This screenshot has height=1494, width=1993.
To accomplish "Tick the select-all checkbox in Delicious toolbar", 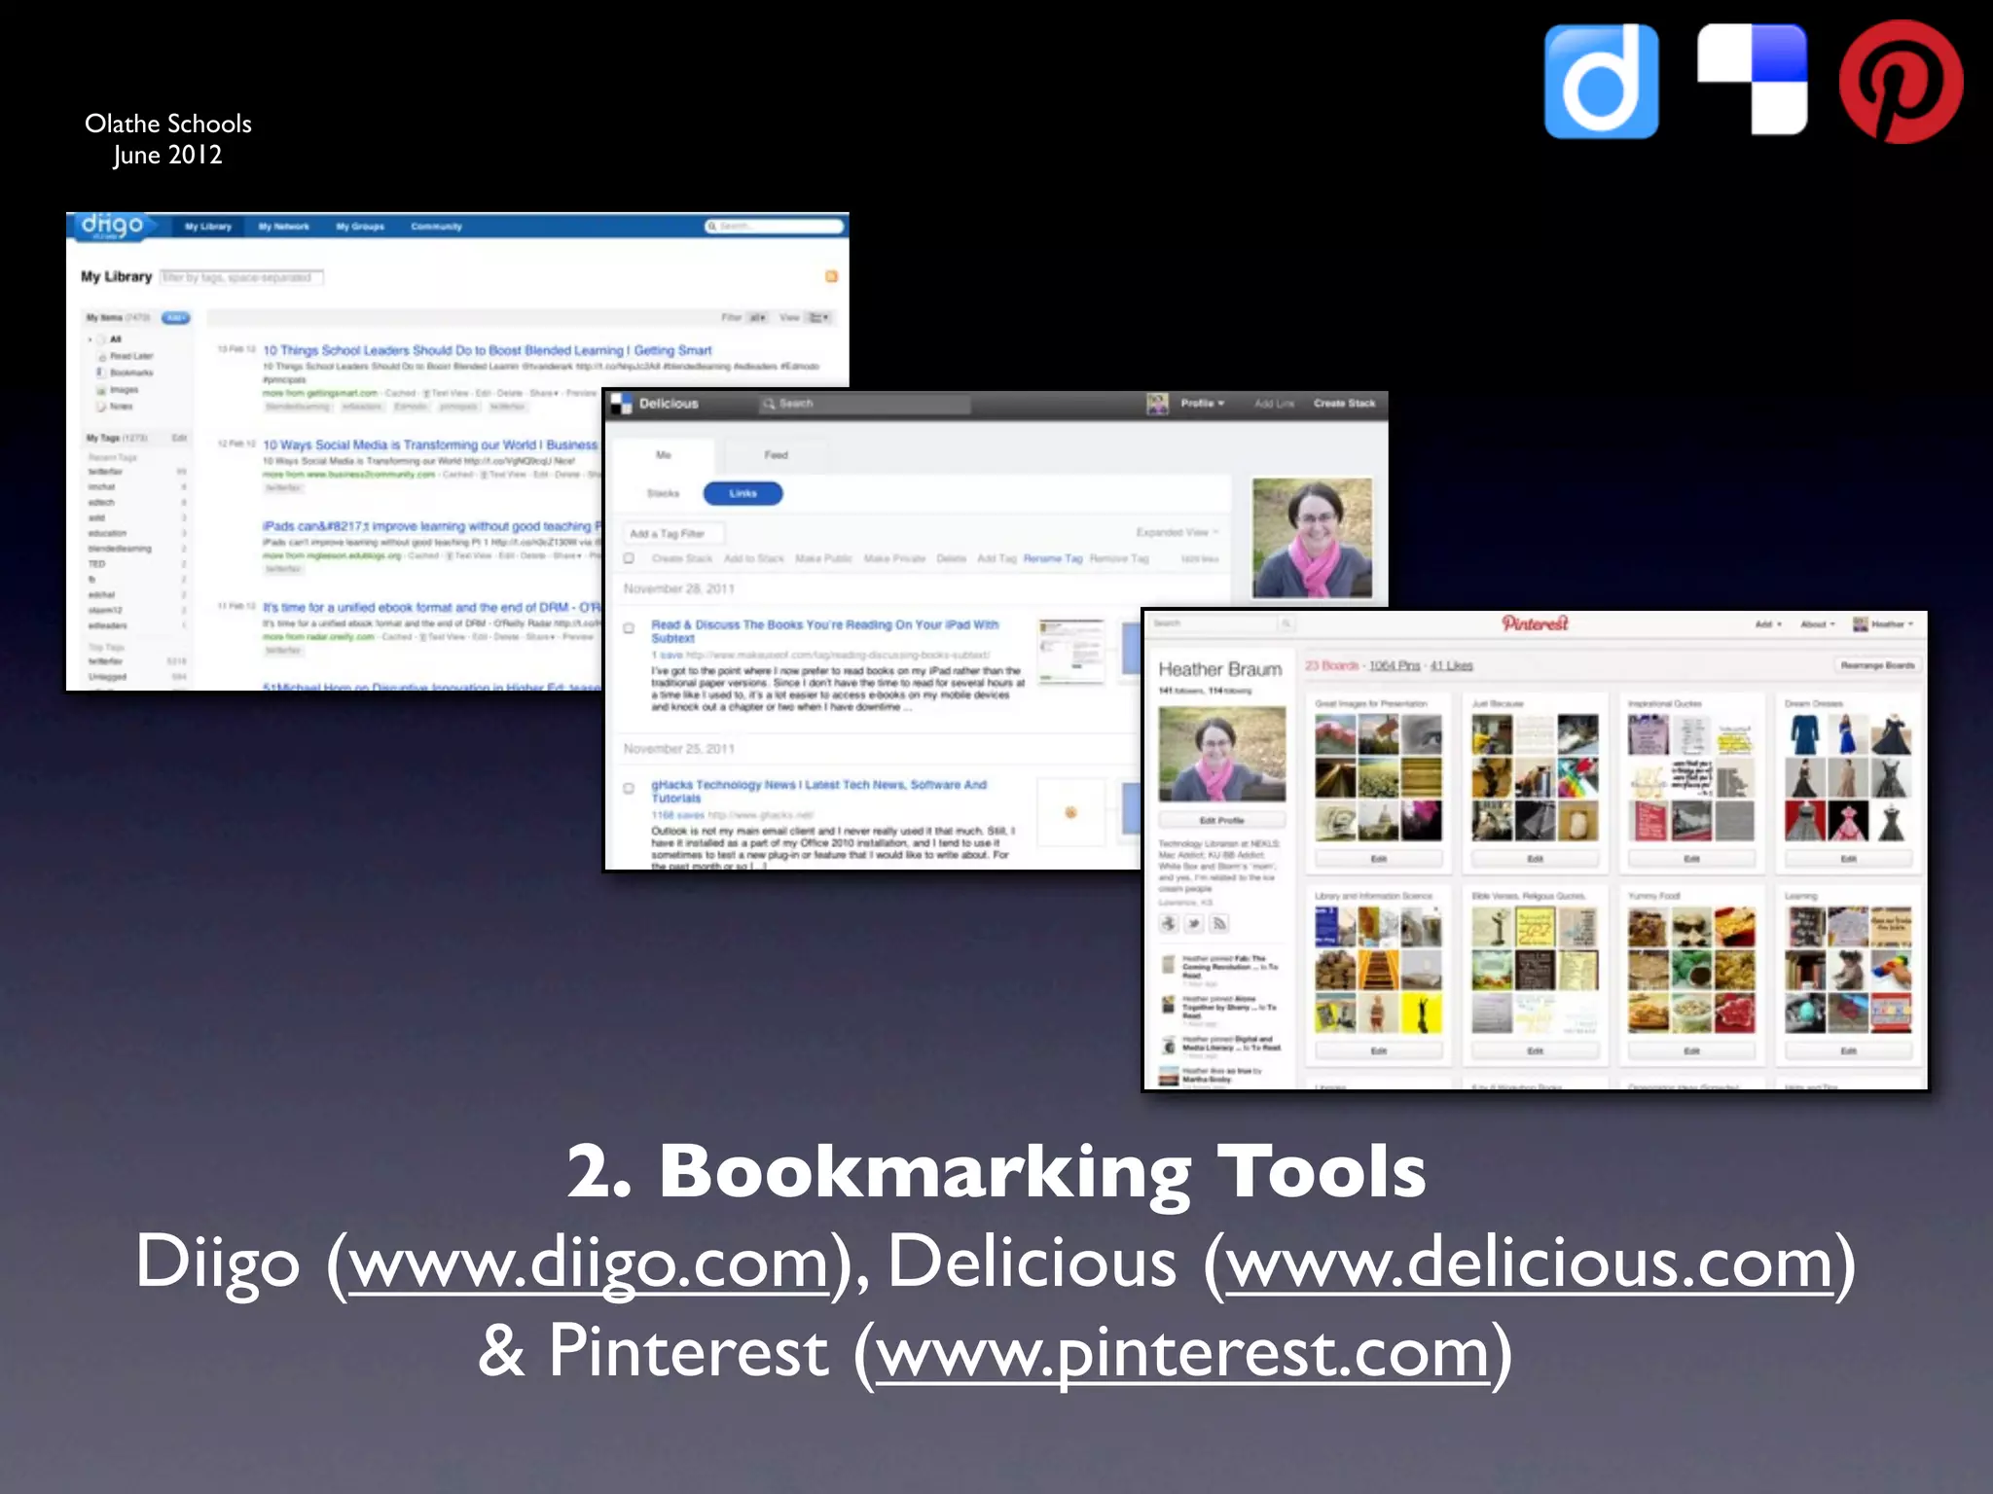I will tap(630, 558).
